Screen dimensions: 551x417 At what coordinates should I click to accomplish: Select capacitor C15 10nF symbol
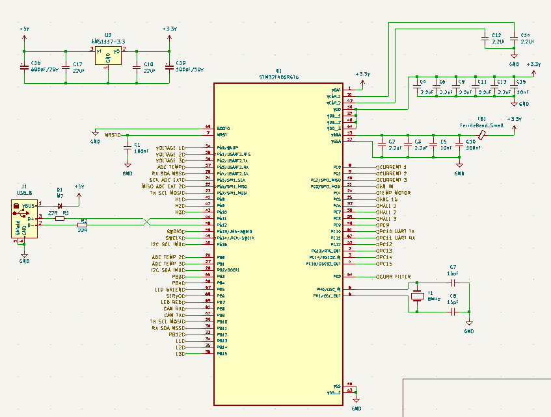coord(514,86)
